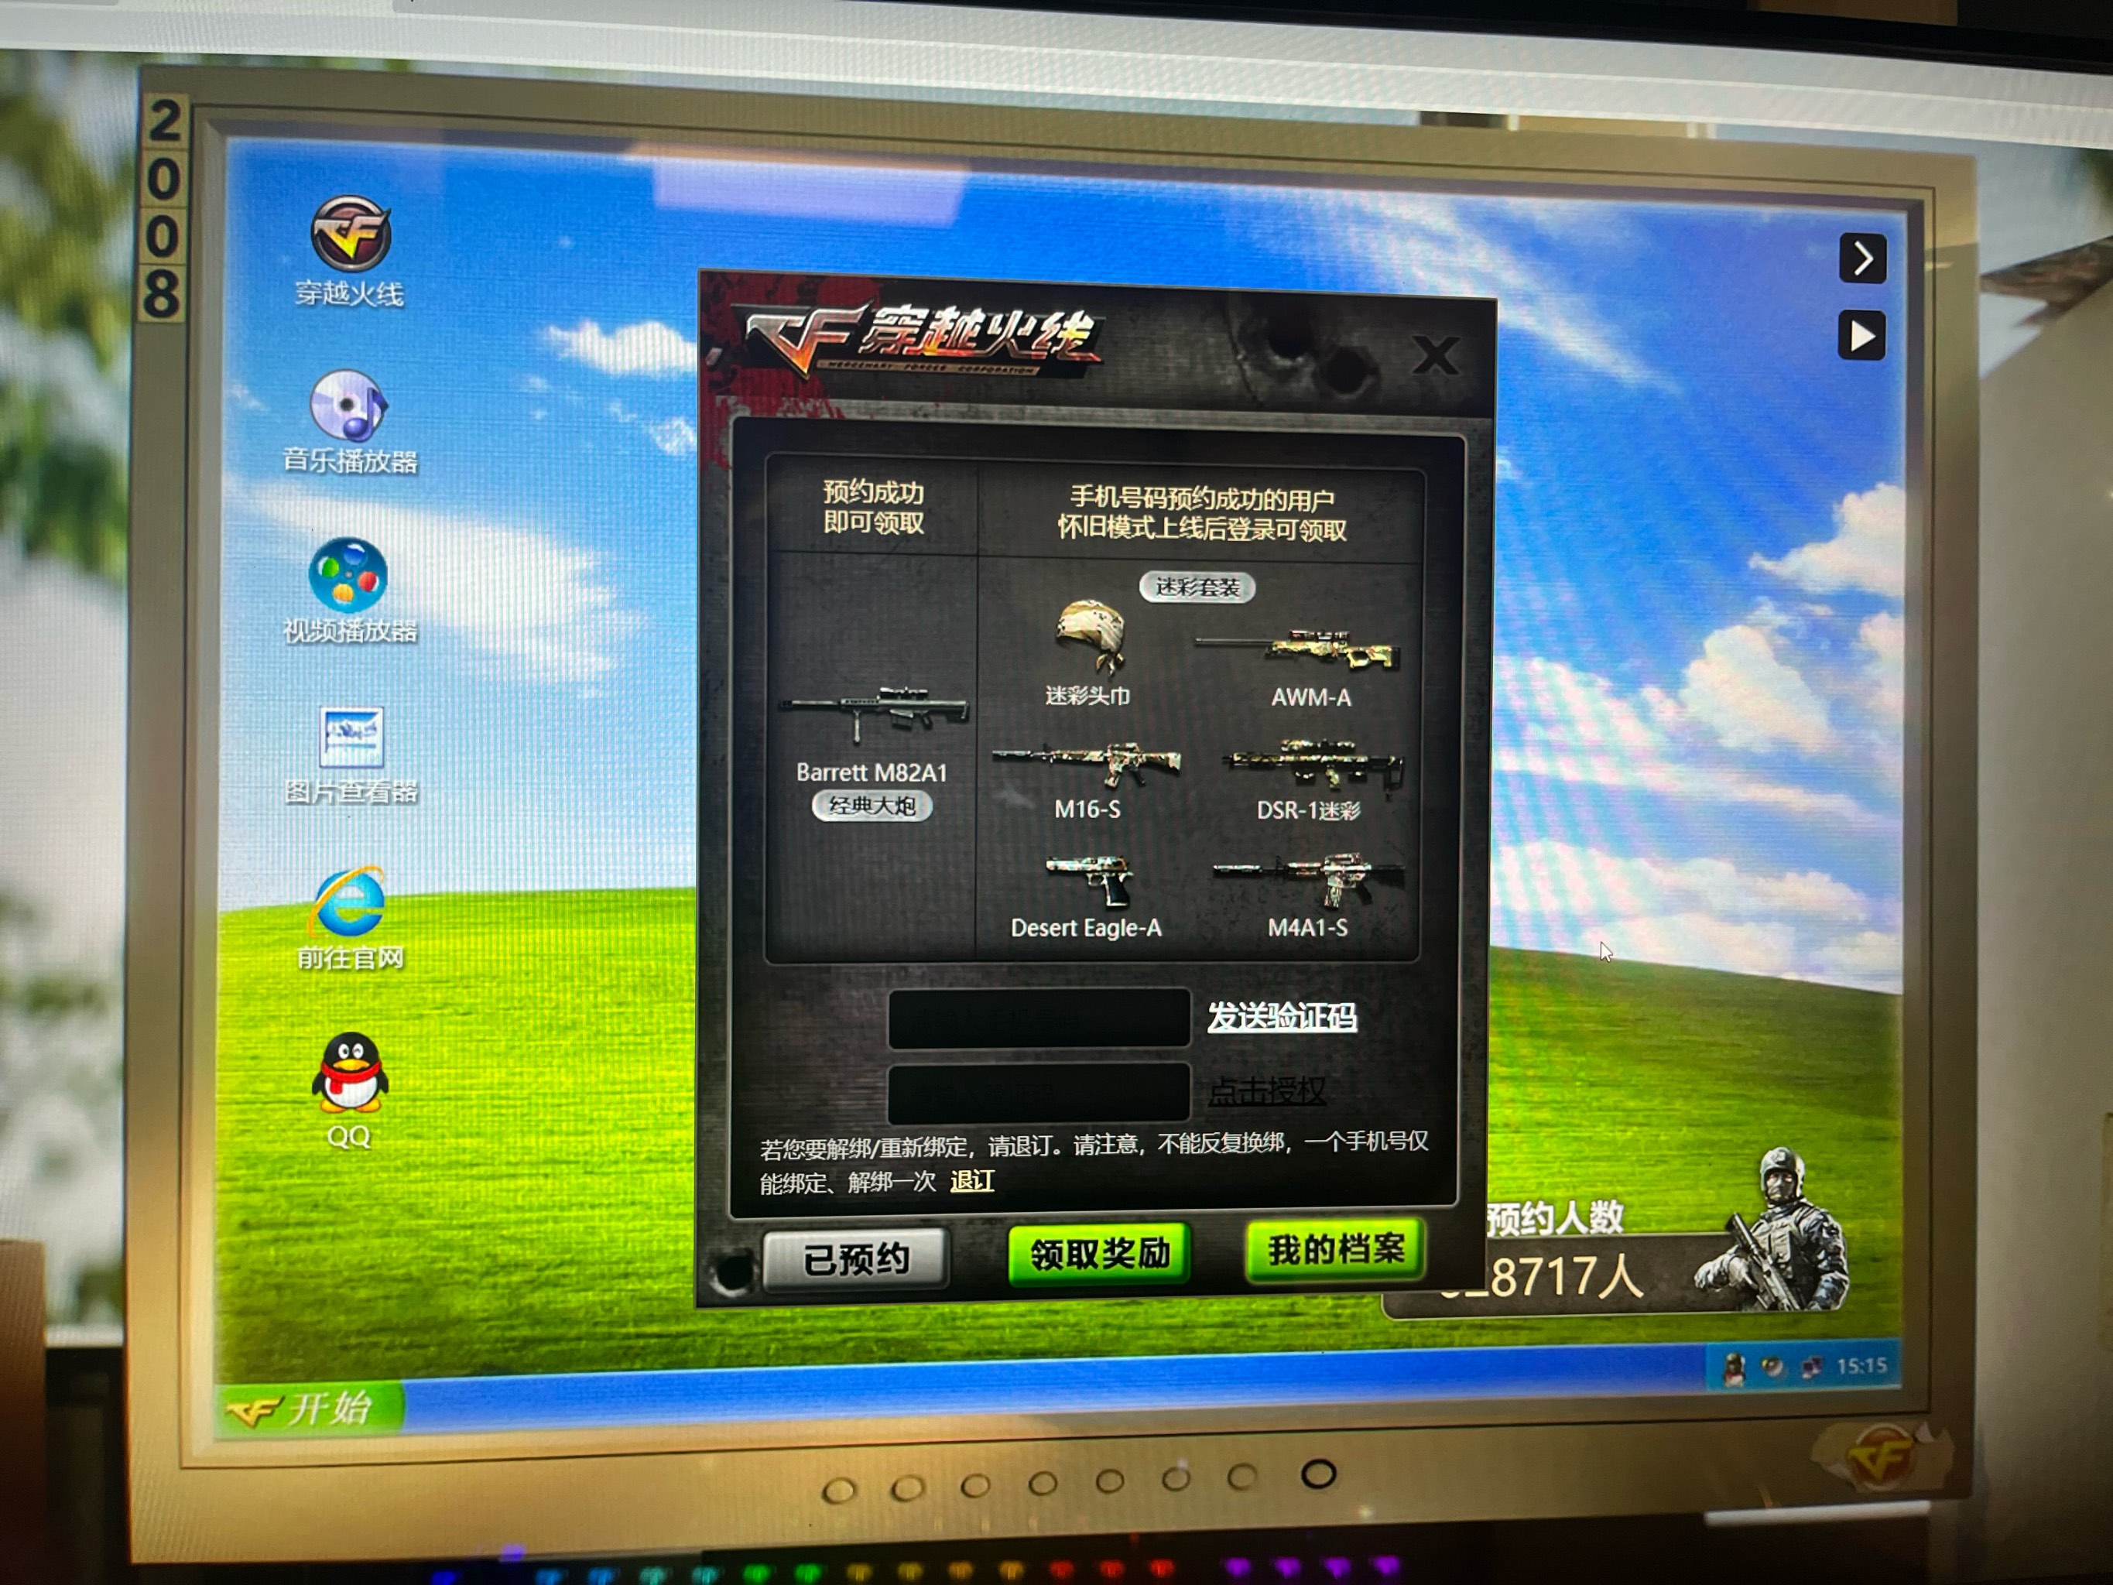Open the 视频播放器 video player icon
Screen dimensions: 2113x1585
pos(350,590)
